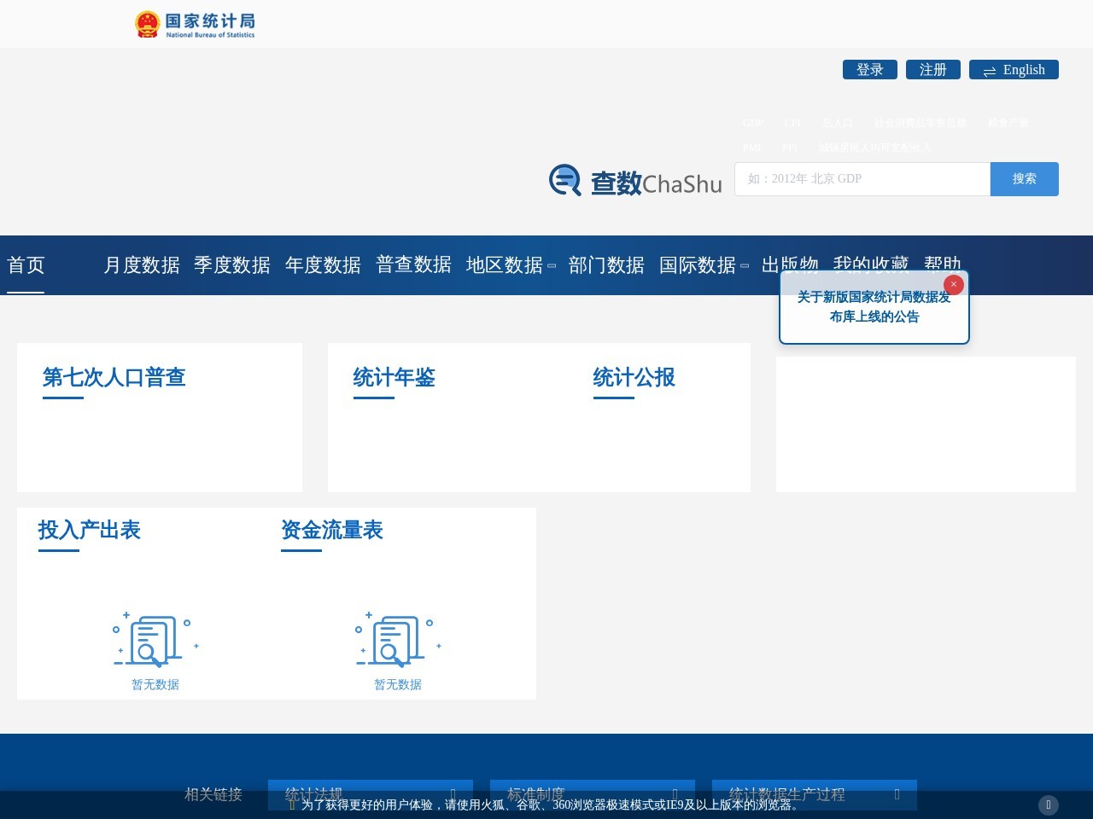Close the new database announcement popup

coord(954,284)
